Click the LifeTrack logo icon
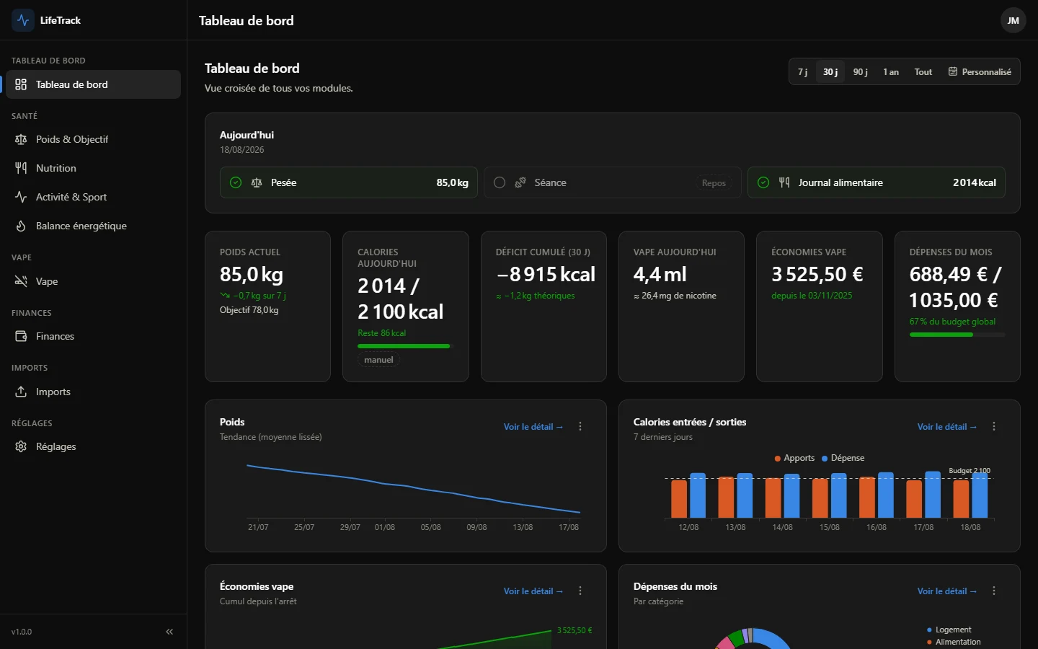The width and height of the screenshot is (1038, 649). [x=23, y=20]
